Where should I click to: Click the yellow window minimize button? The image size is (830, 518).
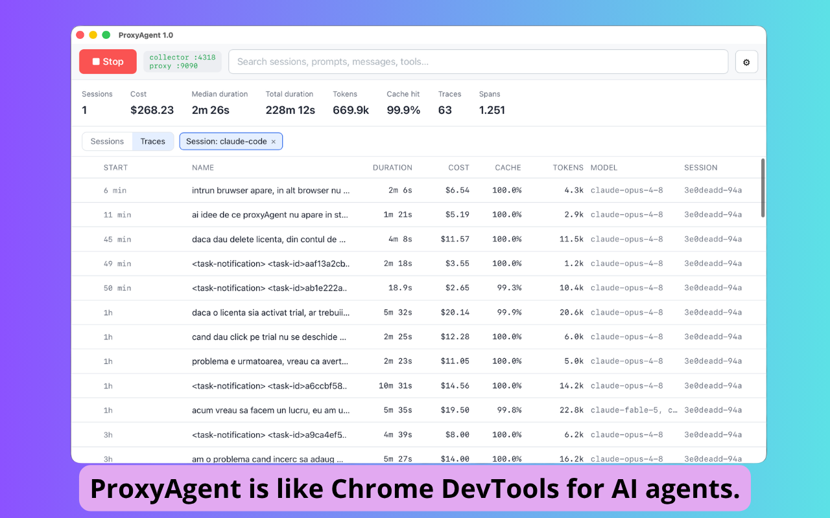[93, 35]
